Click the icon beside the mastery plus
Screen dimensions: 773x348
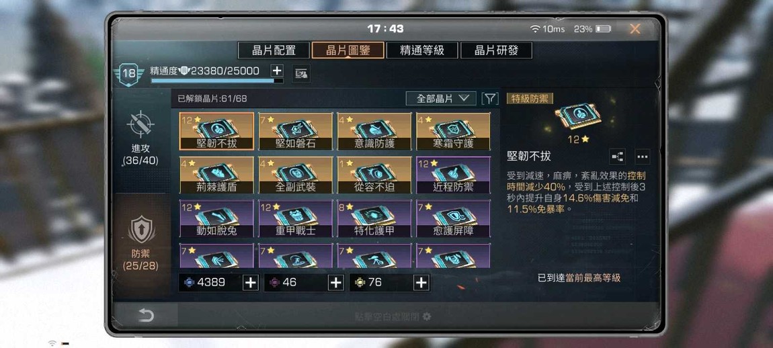tap(301, 74)
